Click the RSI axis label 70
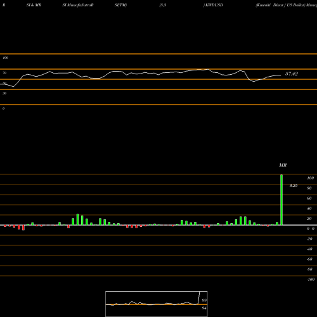Screen dimensions: 317x317 [x=4, y=73]
